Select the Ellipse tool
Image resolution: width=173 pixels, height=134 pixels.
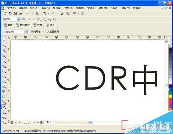pyautogui.click(x=4, y=77)
